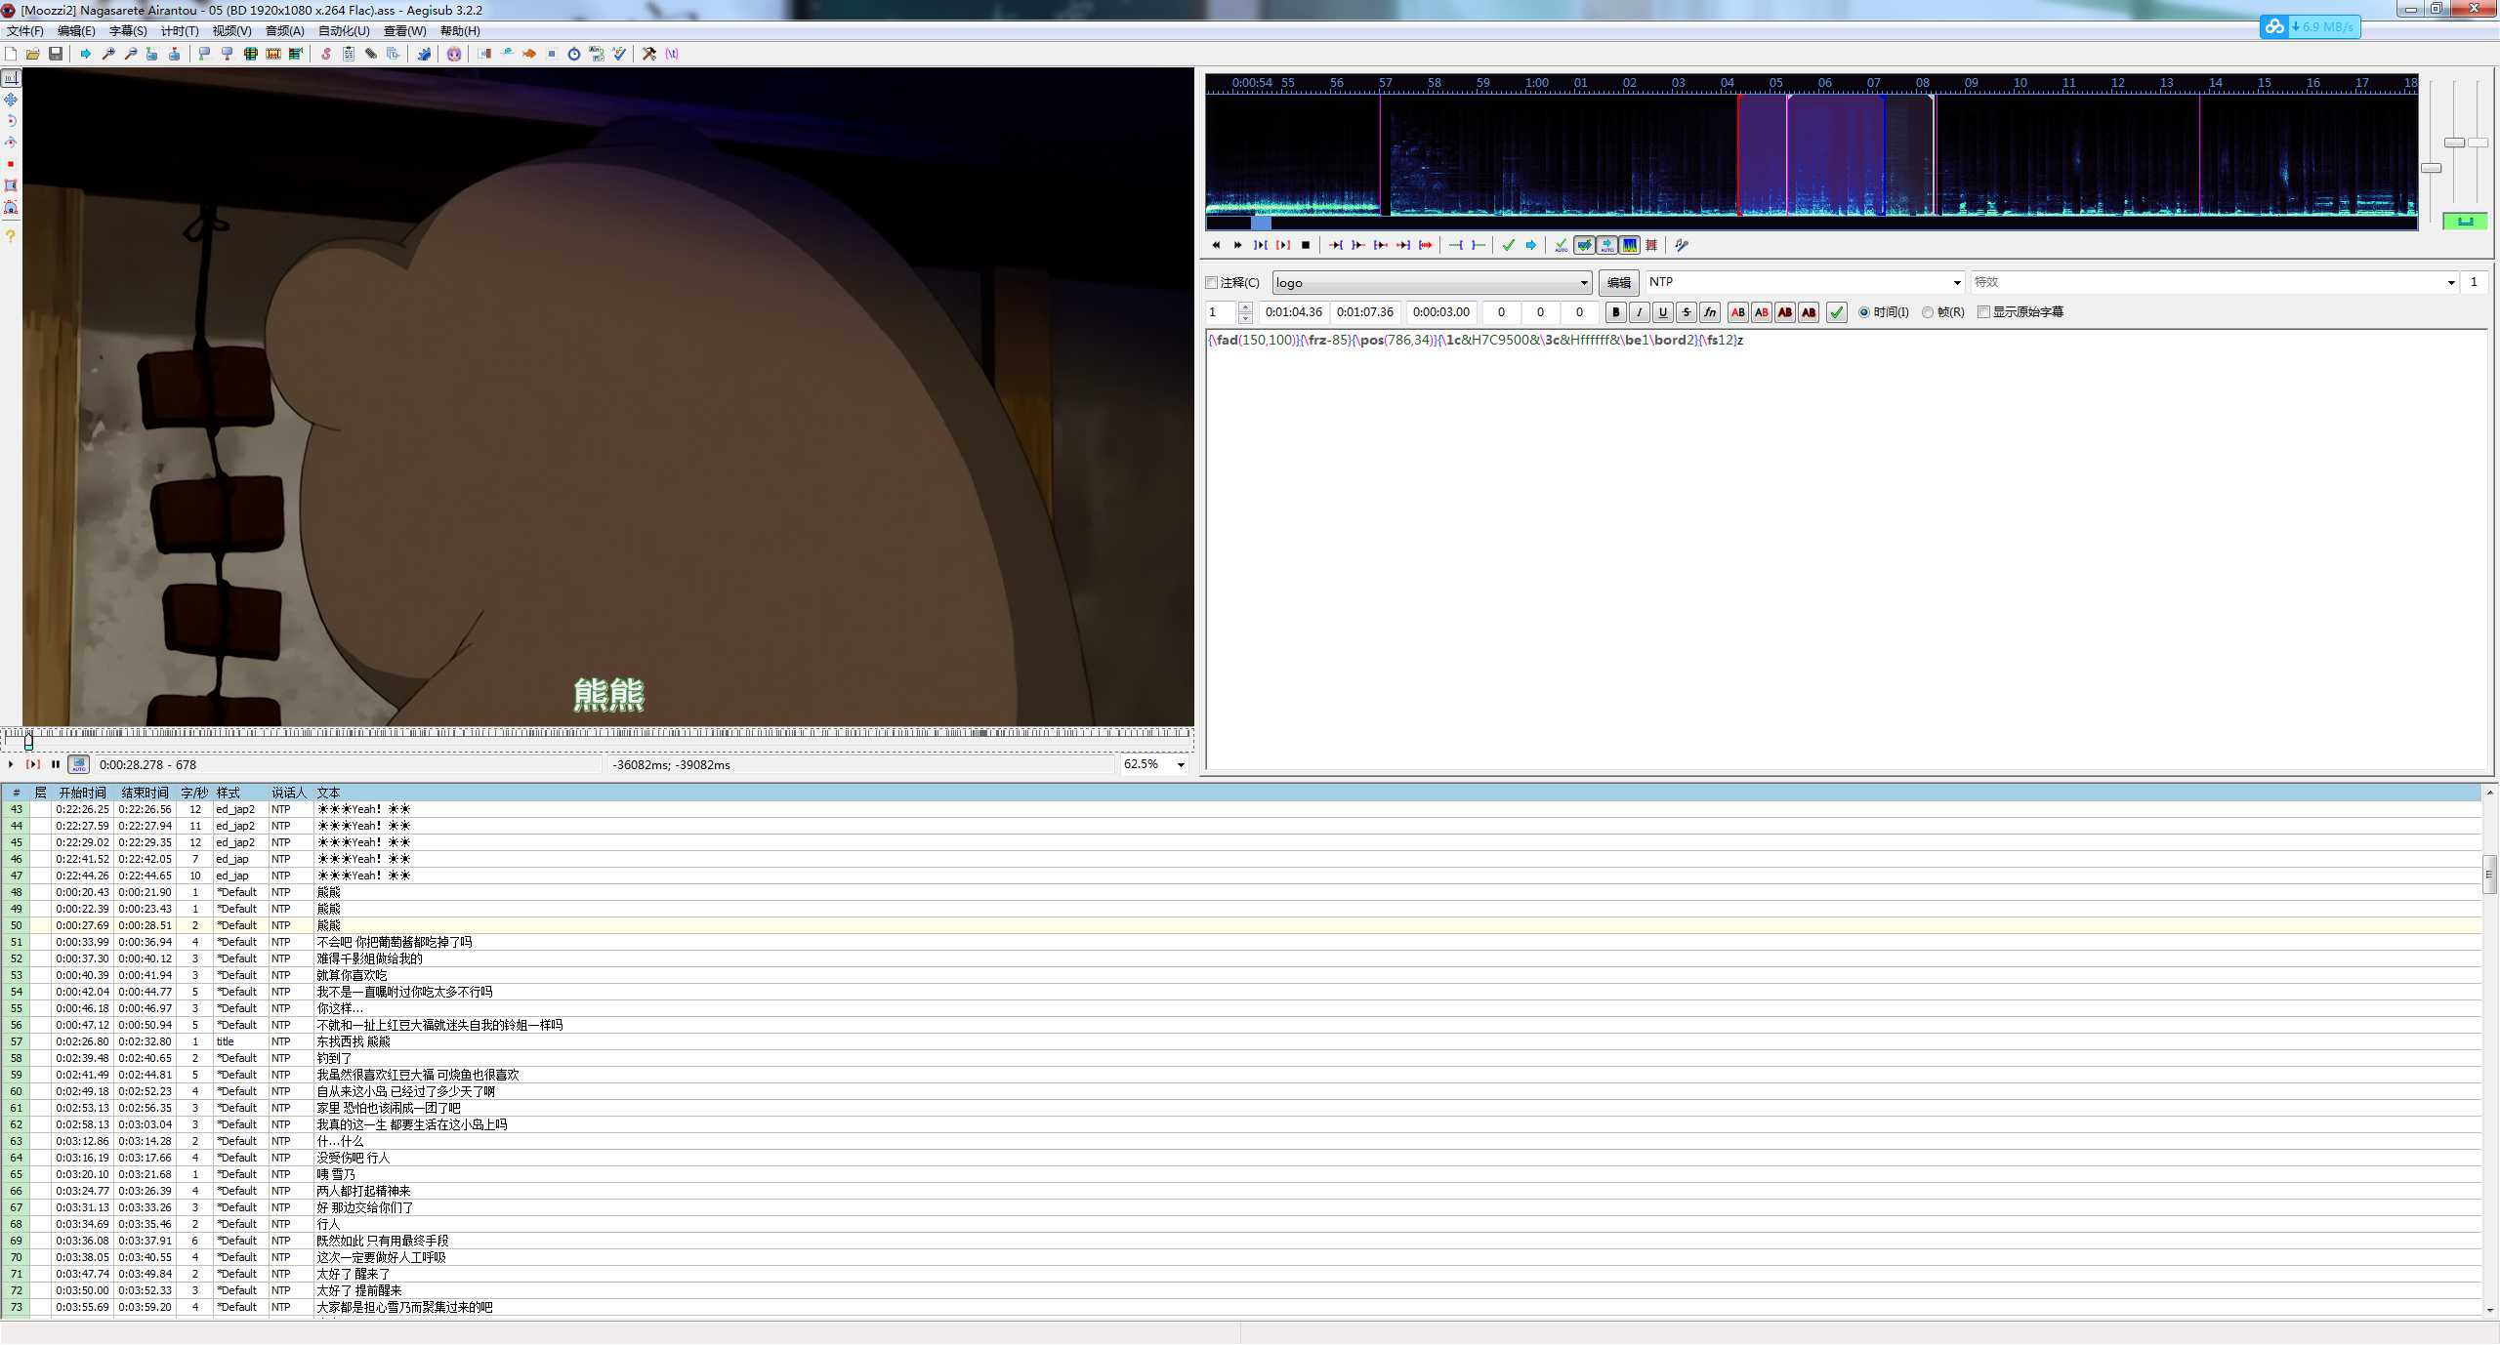The image size is (2500, 1345).
Task: Select the standard crosshair video tool
Action: 11,78
